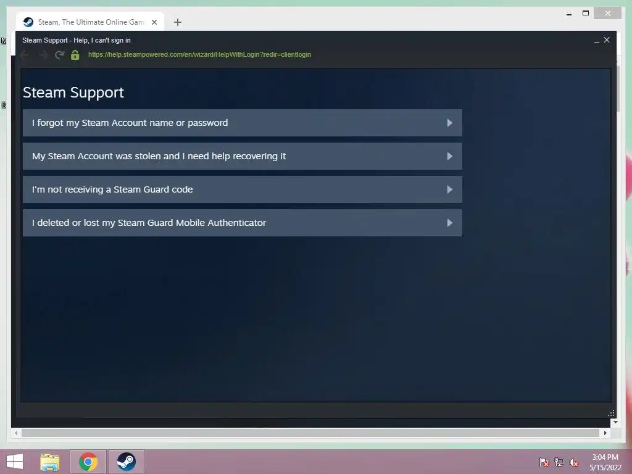Click arrow on Steam Guard code row
This screenshot has width=632, height=474.
click(450, 189)
